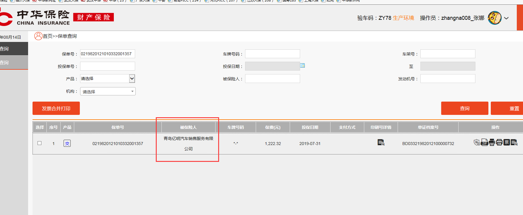Click the 票 invoice icon in 操作

point(506,142)
